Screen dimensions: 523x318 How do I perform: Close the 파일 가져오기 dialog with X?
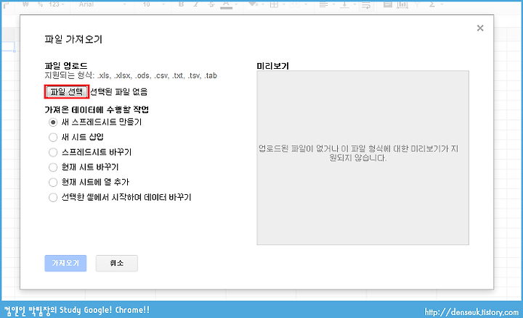480,28
